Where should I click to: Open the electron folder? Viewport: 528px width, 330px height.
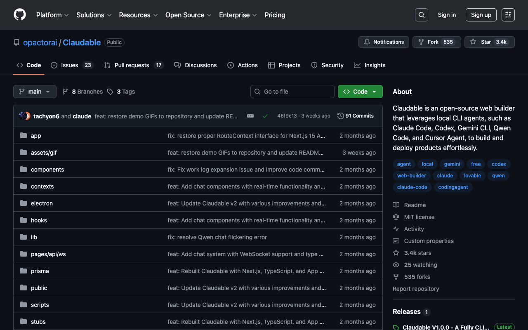pos(42,203)
